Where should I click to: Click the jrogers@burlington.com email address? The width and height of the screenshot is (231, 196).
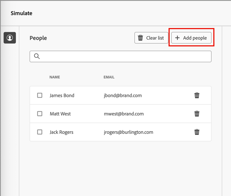[128, 132]
